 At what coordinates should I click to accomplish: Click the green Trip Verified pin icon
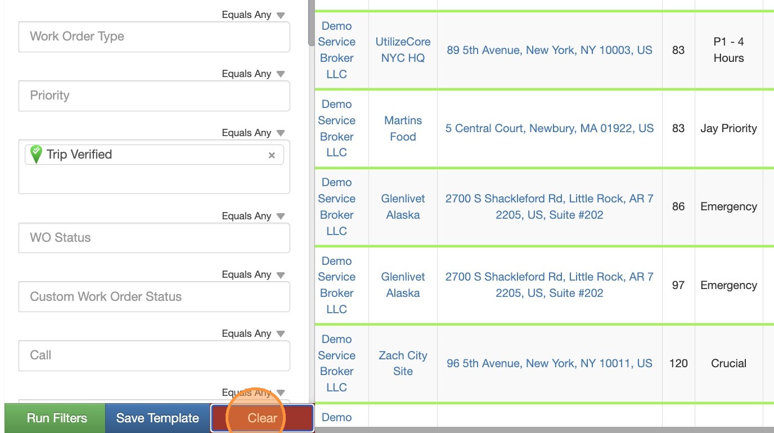tap(36, 154)
